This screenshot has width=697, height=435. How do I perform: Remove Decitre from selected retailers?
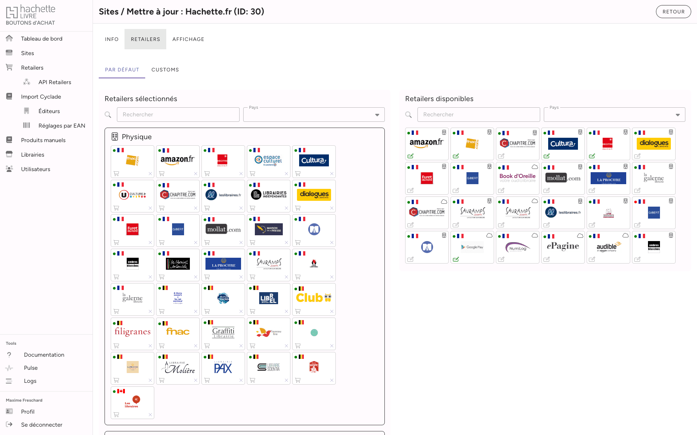coord(241,174)
